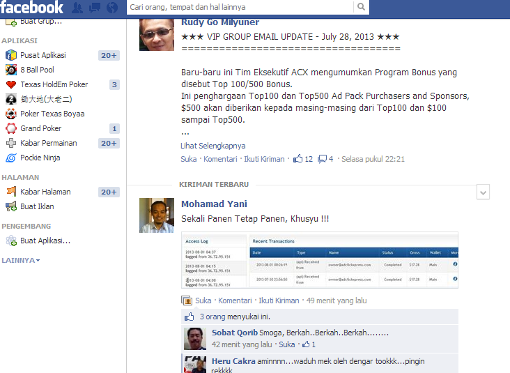Click the Pusat Aplikasi 20+ counter
The image size is (510, 373).
point(109,55)
